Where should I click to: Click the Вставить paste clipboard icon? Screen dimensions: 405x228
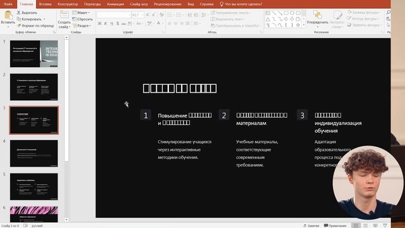coord(8,15)
